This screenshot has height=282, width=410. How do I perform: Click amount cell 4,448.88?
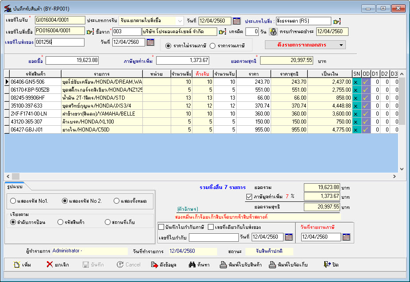330,106
